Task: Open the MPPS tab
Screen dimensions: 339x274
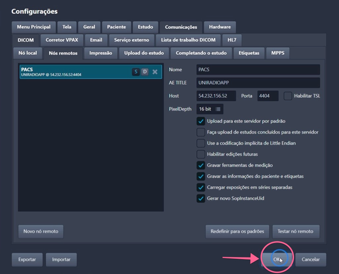Action: click(278, 53)
